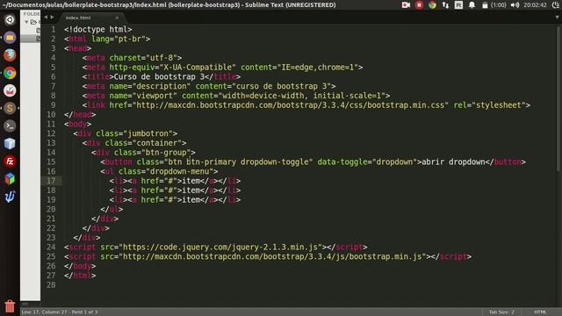This screenshot has height=316, width=562.
Task: Open the Tab Size 2 selector
Action: (501, 312)
